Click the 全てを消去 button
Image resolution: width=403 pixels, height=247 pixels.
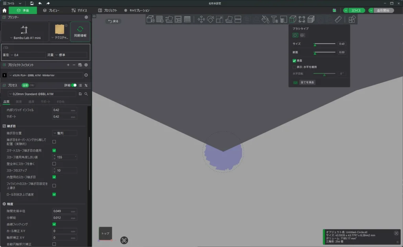click(307, 83)
